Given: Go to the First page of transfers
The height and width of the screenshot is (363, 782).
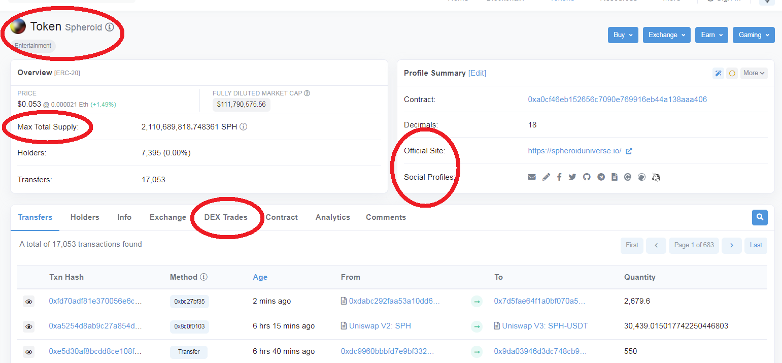Looking at the screenshot, I should [632, 245].
